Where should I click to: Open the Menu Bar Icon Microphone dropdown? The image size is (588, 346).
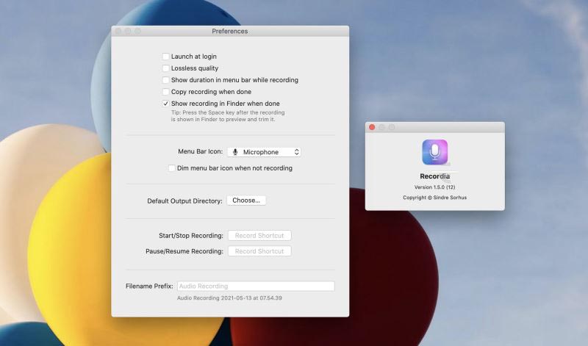coord(264,152)
